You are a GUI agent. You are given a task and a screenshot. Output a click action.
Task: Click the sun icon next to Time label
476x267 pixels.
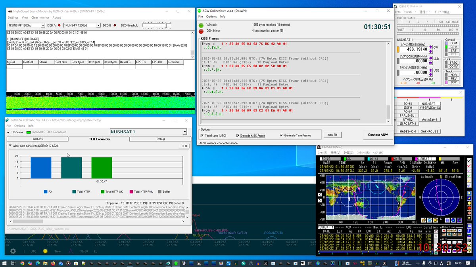pos(45,251)
